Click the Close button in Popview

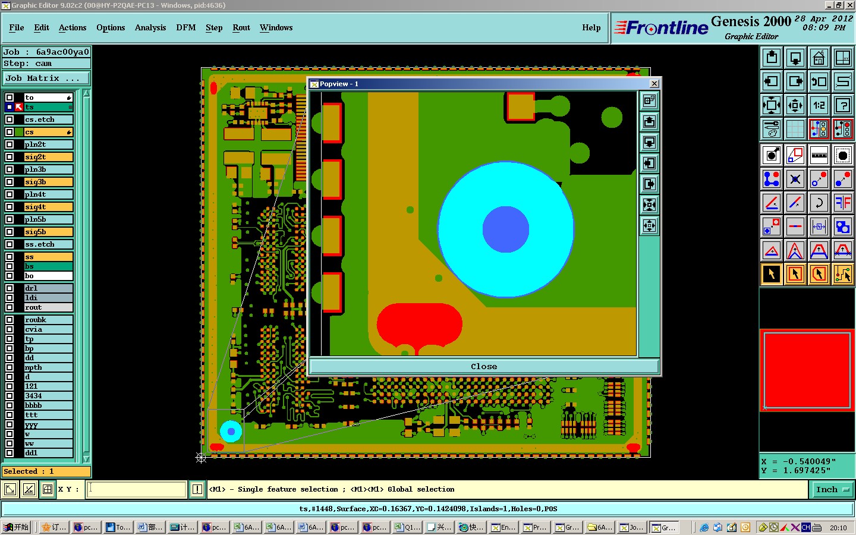pyautogui.click(x=484, y=367)
